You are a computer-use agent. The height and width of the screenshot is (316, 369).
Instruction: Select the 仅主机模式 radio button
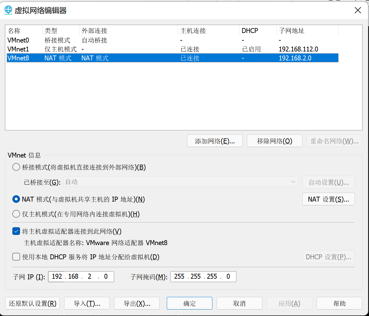click(x=16, y=214)
